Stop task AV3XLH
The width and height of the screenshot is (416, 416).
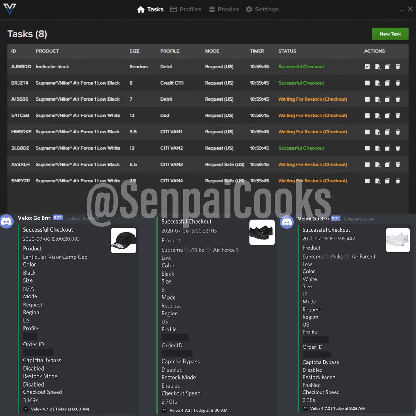(x=367, y=164)
